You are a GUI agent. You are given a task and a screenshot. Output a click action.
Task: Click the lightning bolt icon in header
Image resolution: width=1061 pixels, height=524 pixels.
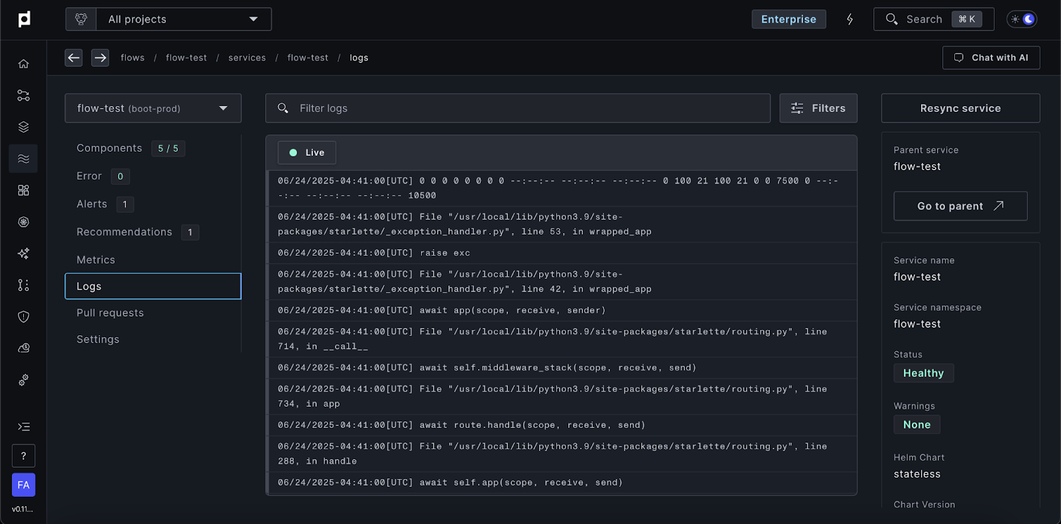pyautogui.click(x=849, y=19)
